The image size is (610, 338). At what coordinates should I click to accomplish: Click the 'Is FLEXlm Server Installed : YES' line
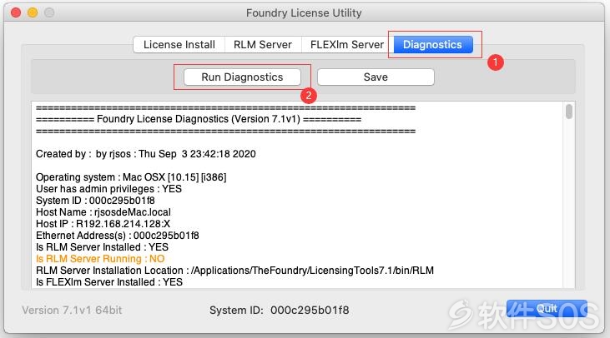[109, 282]
